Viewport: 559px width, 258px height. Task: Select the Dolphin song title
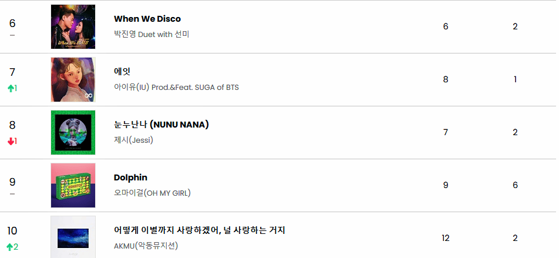click(130, 177)
